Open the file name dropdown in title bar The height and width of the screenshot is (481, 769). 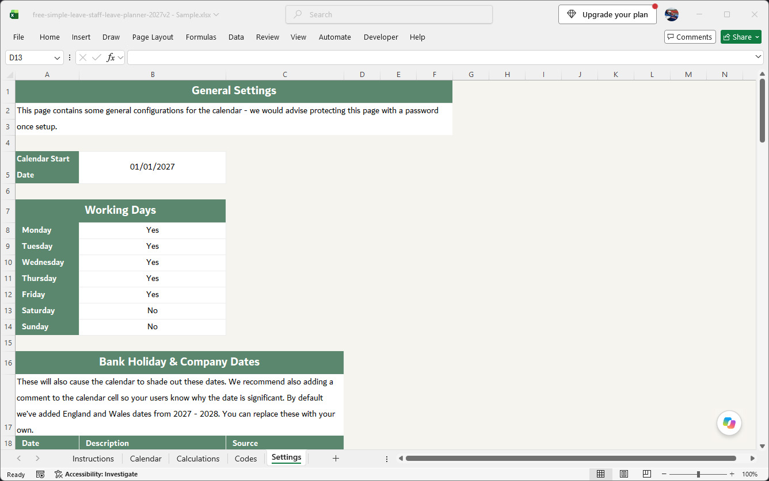216,15
